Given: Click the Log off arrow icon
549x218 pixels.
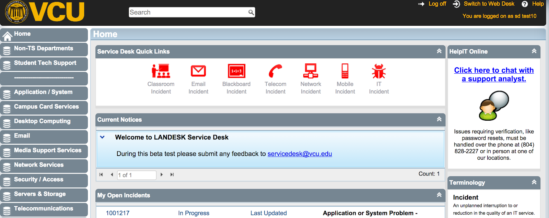Looking at the screenshot, I should pos(421,4).
